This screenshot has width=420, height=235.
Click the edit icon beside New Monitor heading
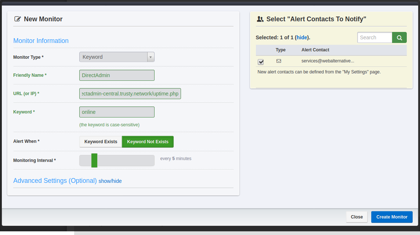(x=17, y=19)
